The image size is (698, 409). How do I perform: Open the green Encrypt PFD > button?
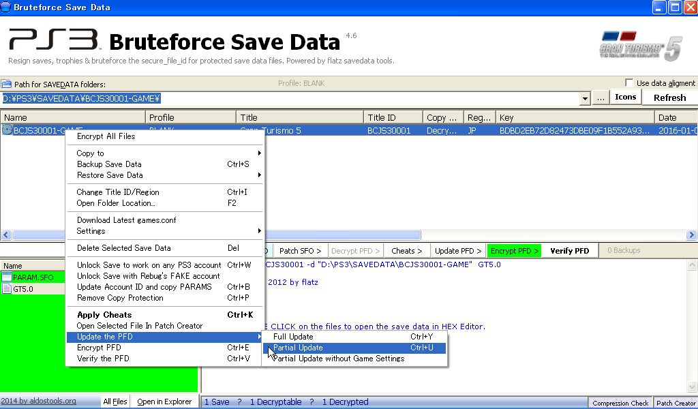tap(514, 251)
